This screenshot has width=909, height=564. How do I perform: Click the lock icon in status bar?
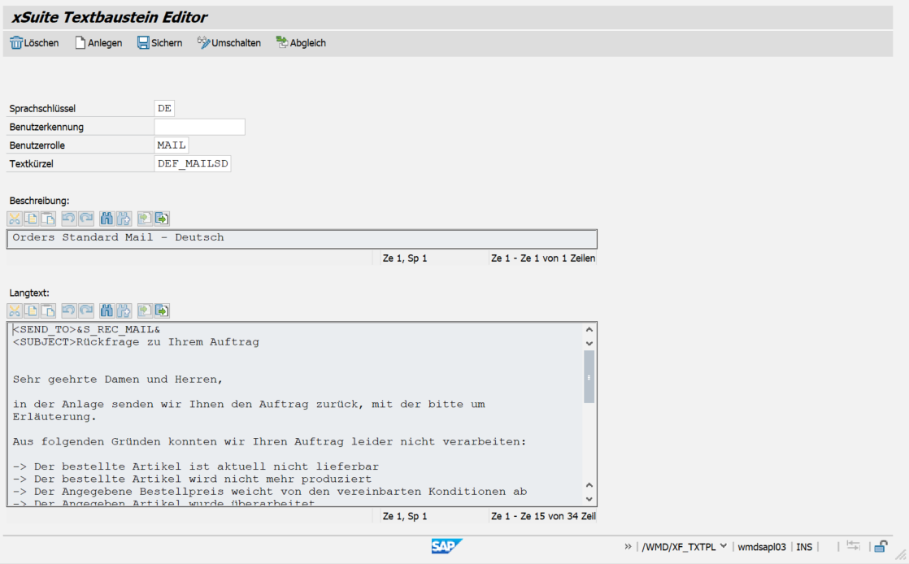pyautogui.click(x=881, y=547)
